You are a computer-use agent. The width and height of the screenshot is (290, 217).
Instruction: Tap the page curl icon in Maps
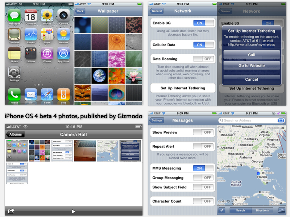tap(282, 210)
